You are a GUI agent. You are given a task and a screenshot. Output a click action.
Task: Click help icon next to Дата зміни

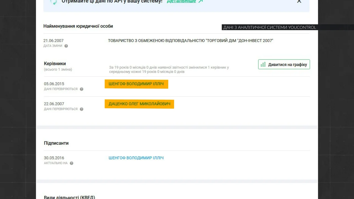click(x=66, y=46)
